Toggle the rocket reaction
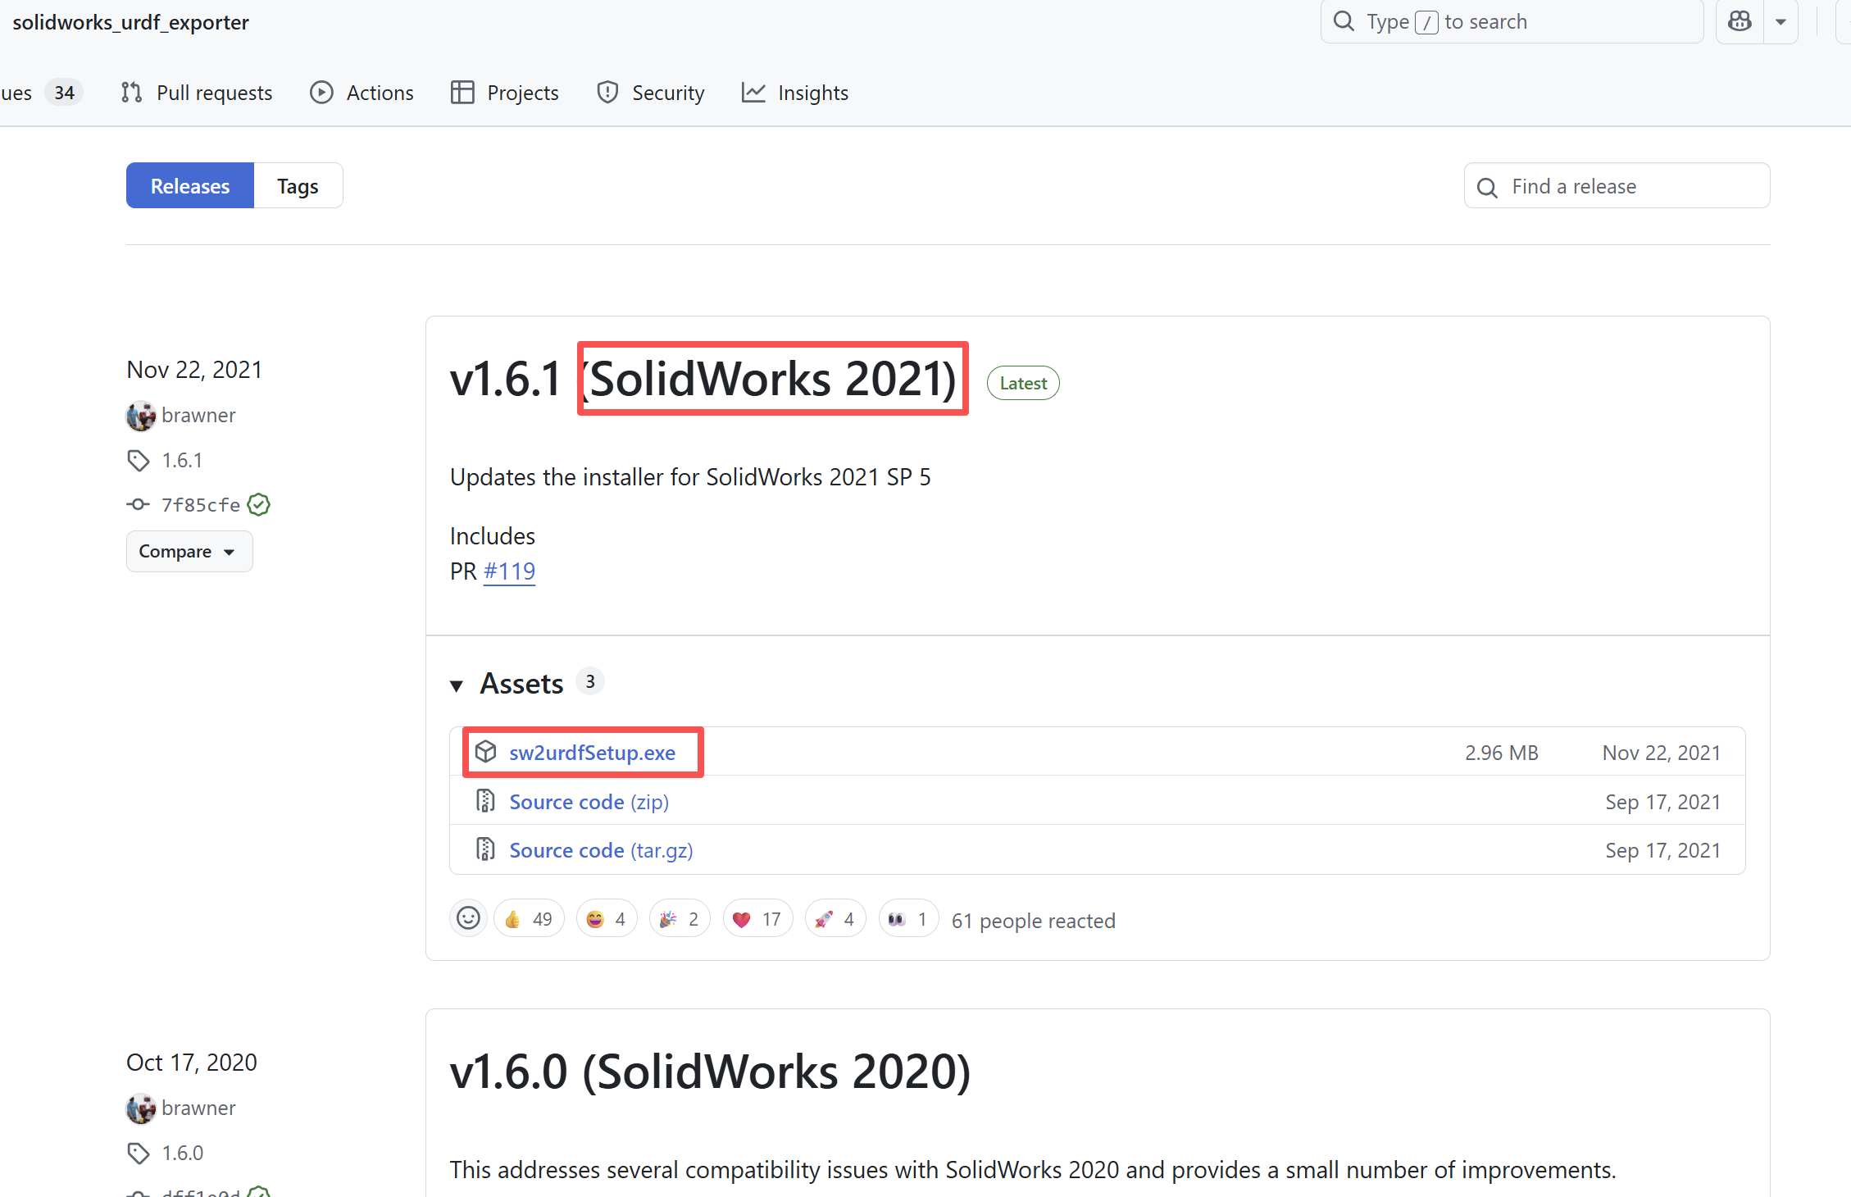The width and height of the screenshot is (1851, 1197). click(835, 918)
